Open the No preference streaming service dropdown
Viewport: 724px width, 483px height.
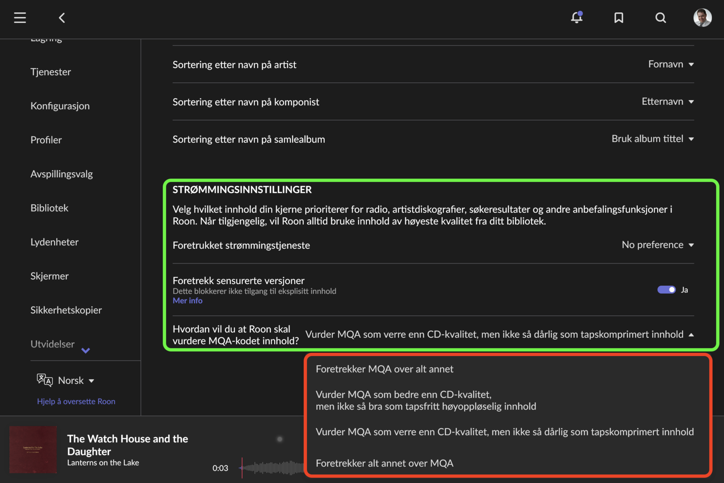tap(658, 245)
